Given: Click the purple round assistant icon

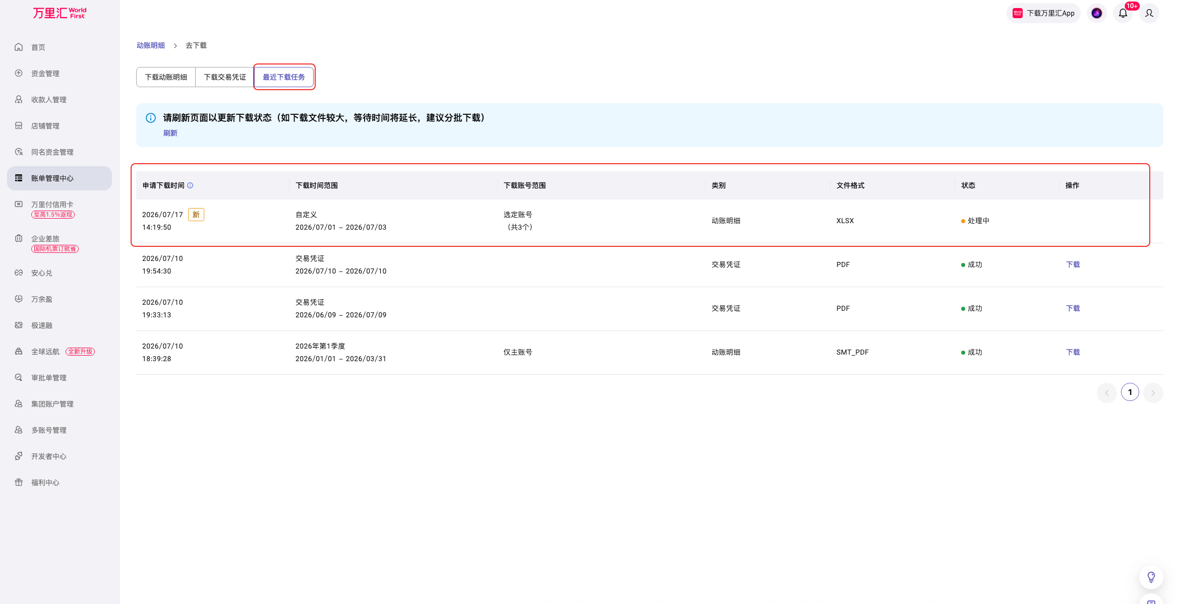Looking at the screenshot, I should [x=1097, y=13].
